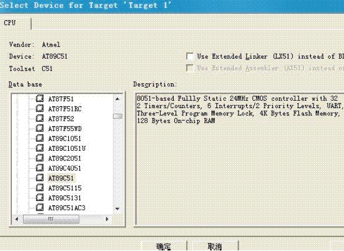Toggle Use Extended Assembler (AX51) checkbox

189,68
